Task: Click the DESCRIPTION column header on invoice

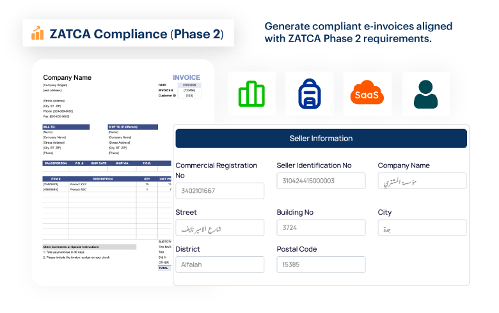Action: coord(102,179)
